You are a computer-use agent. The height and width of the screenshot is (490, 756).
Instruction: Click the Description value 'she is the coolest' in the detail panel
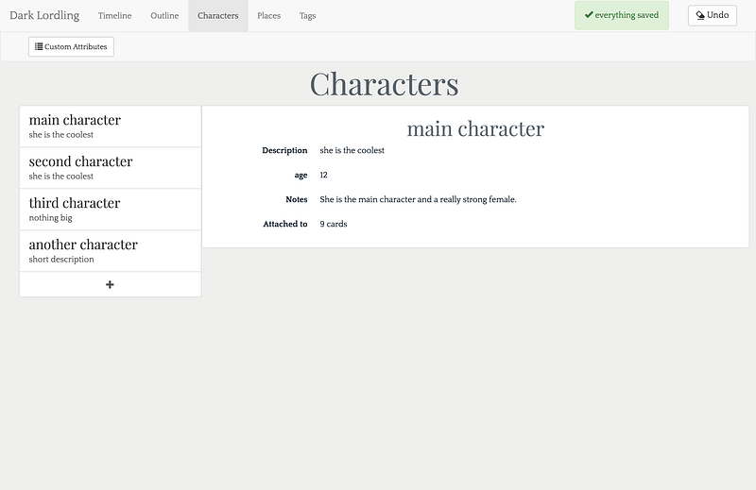[x=352, y=150]
